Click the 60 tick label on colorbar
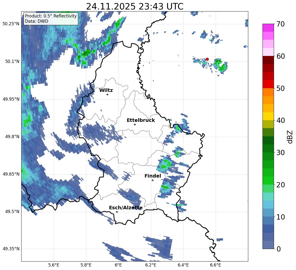 (280, 56)
